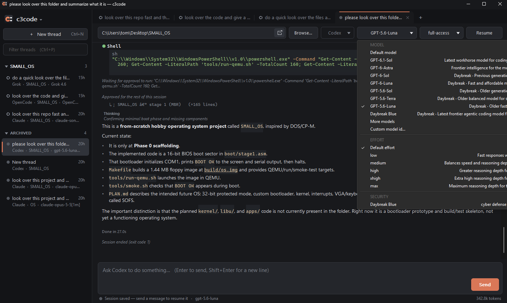Switch to 'do a quick look over the files a...' tab
This screenshot has width=507, height=303.
click(294, 17)
